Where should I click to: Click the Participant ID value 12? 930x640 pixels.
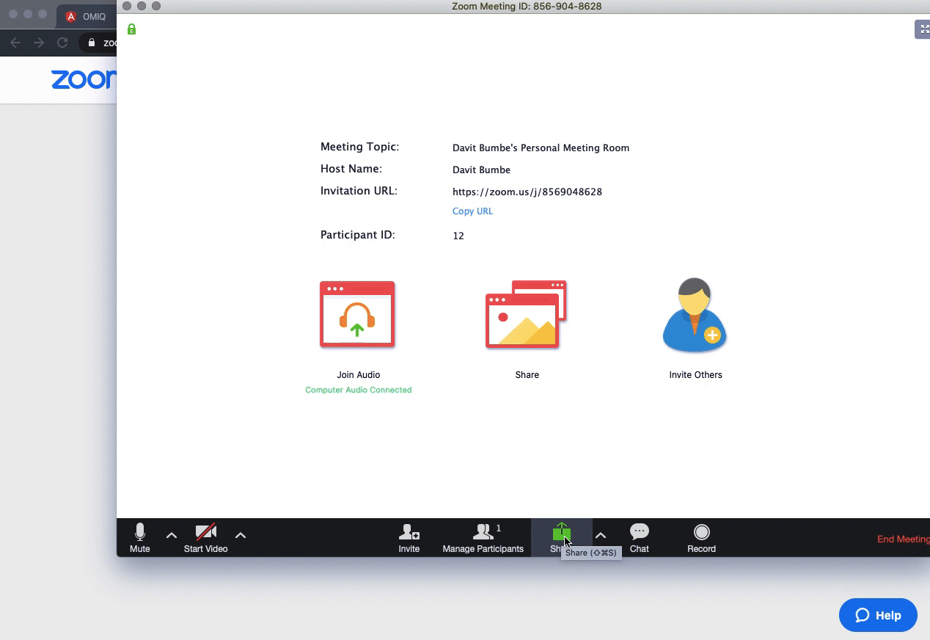pyautogui.click(x=458, y=236)
